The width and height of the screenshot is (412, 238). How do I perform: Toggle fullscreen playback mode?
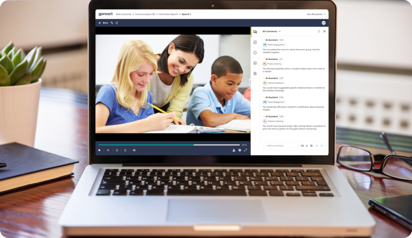(x=246, y=150)
